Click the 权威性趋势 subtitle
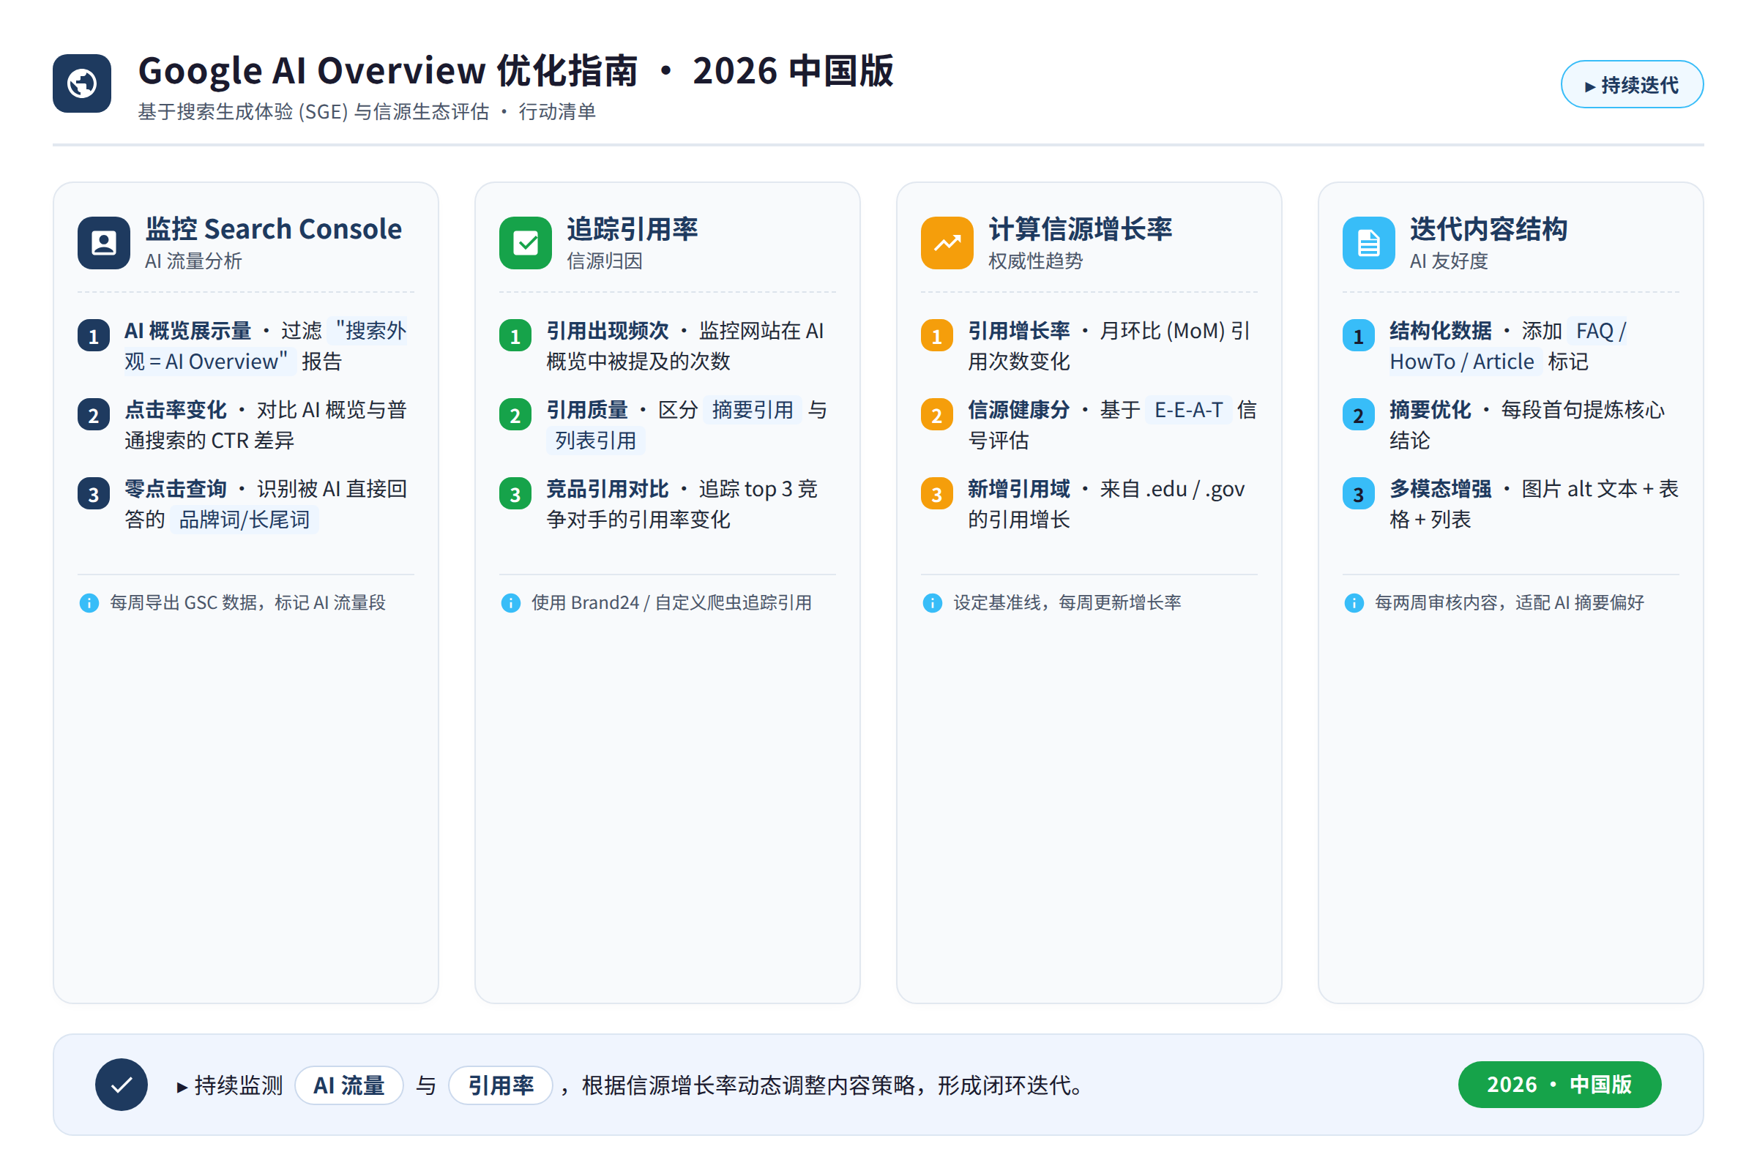 point(1035,261)
